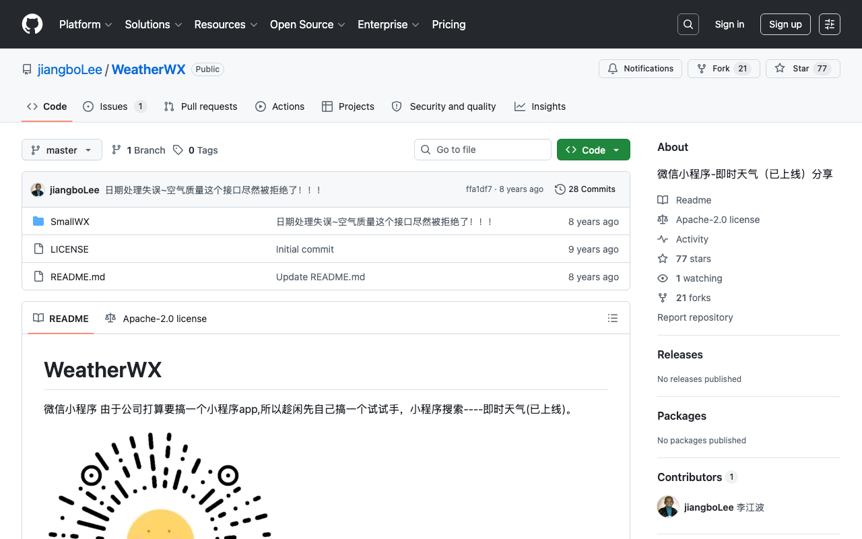
Task: Open the README.md file link
Action: pos(77,277)
